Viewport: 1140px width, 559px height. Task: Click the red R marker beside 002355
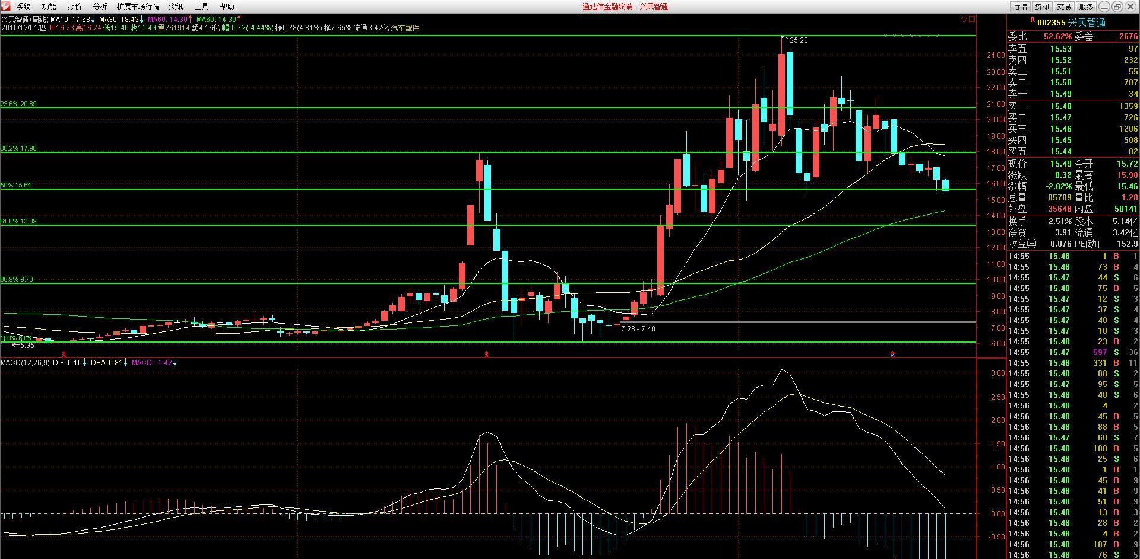pyautogui.click(x=1031, y=20)
